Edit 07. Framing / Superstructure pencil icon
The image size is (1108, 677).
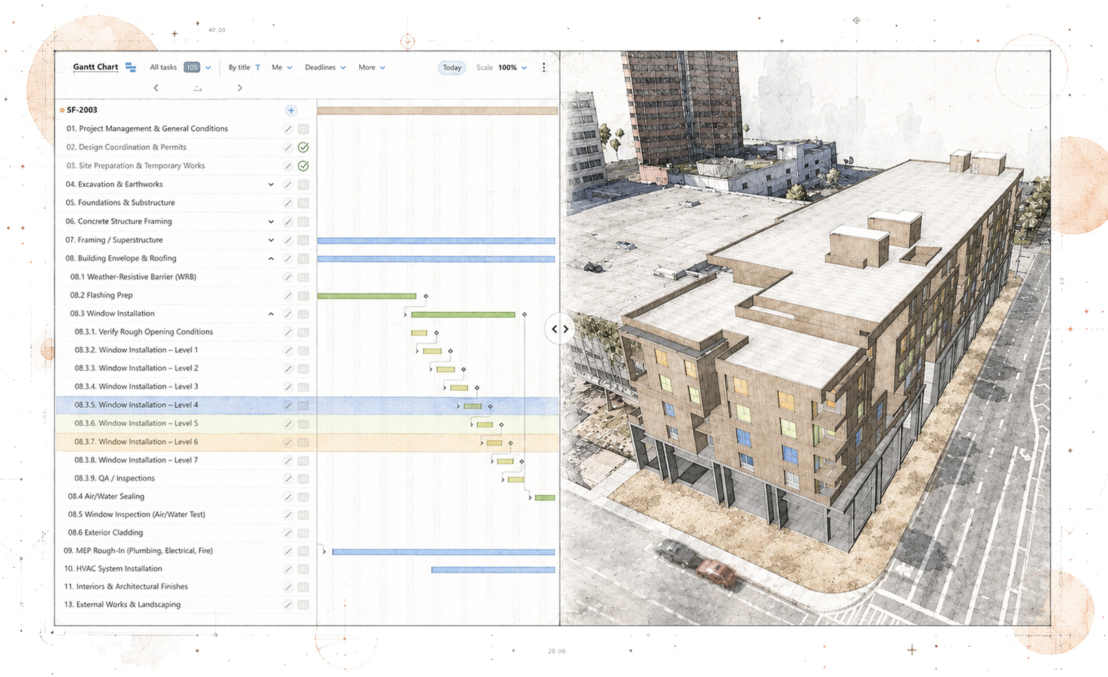click(x=288, y=240)
